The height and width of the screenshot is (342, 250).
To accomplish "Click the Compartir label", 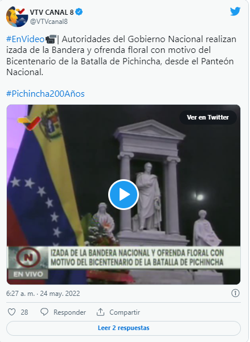I will pos(125,312).
